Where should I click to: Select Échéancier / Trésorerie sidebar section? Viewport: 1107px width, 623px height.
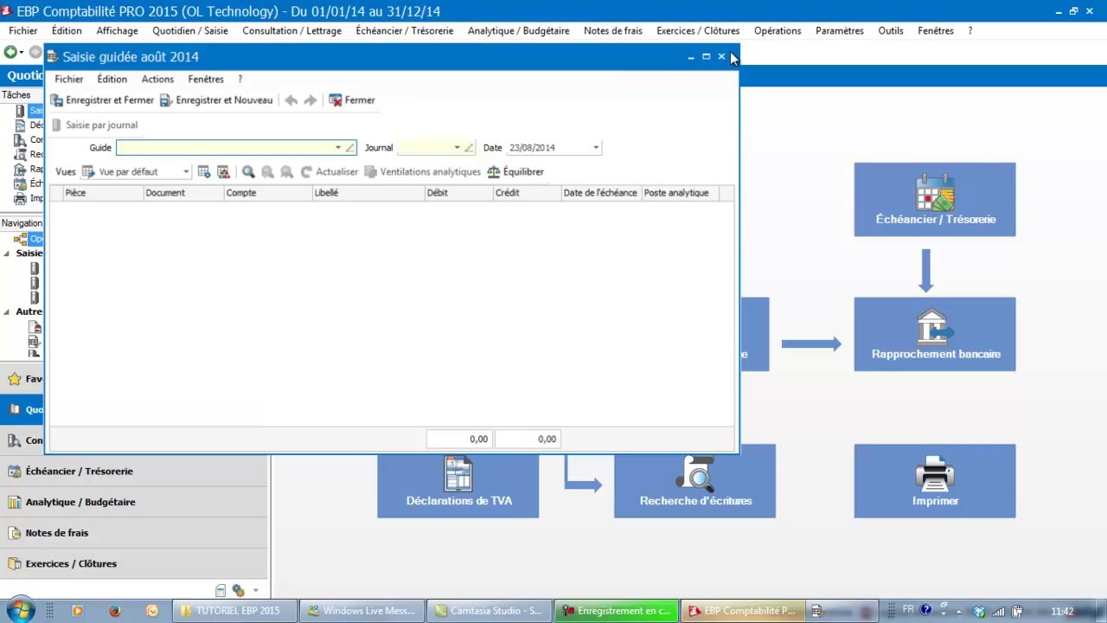(x=134, y=472)
